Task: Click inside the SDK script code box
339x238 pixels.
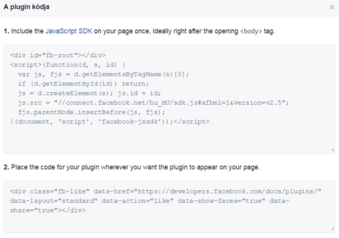Action: click(169, 99)
